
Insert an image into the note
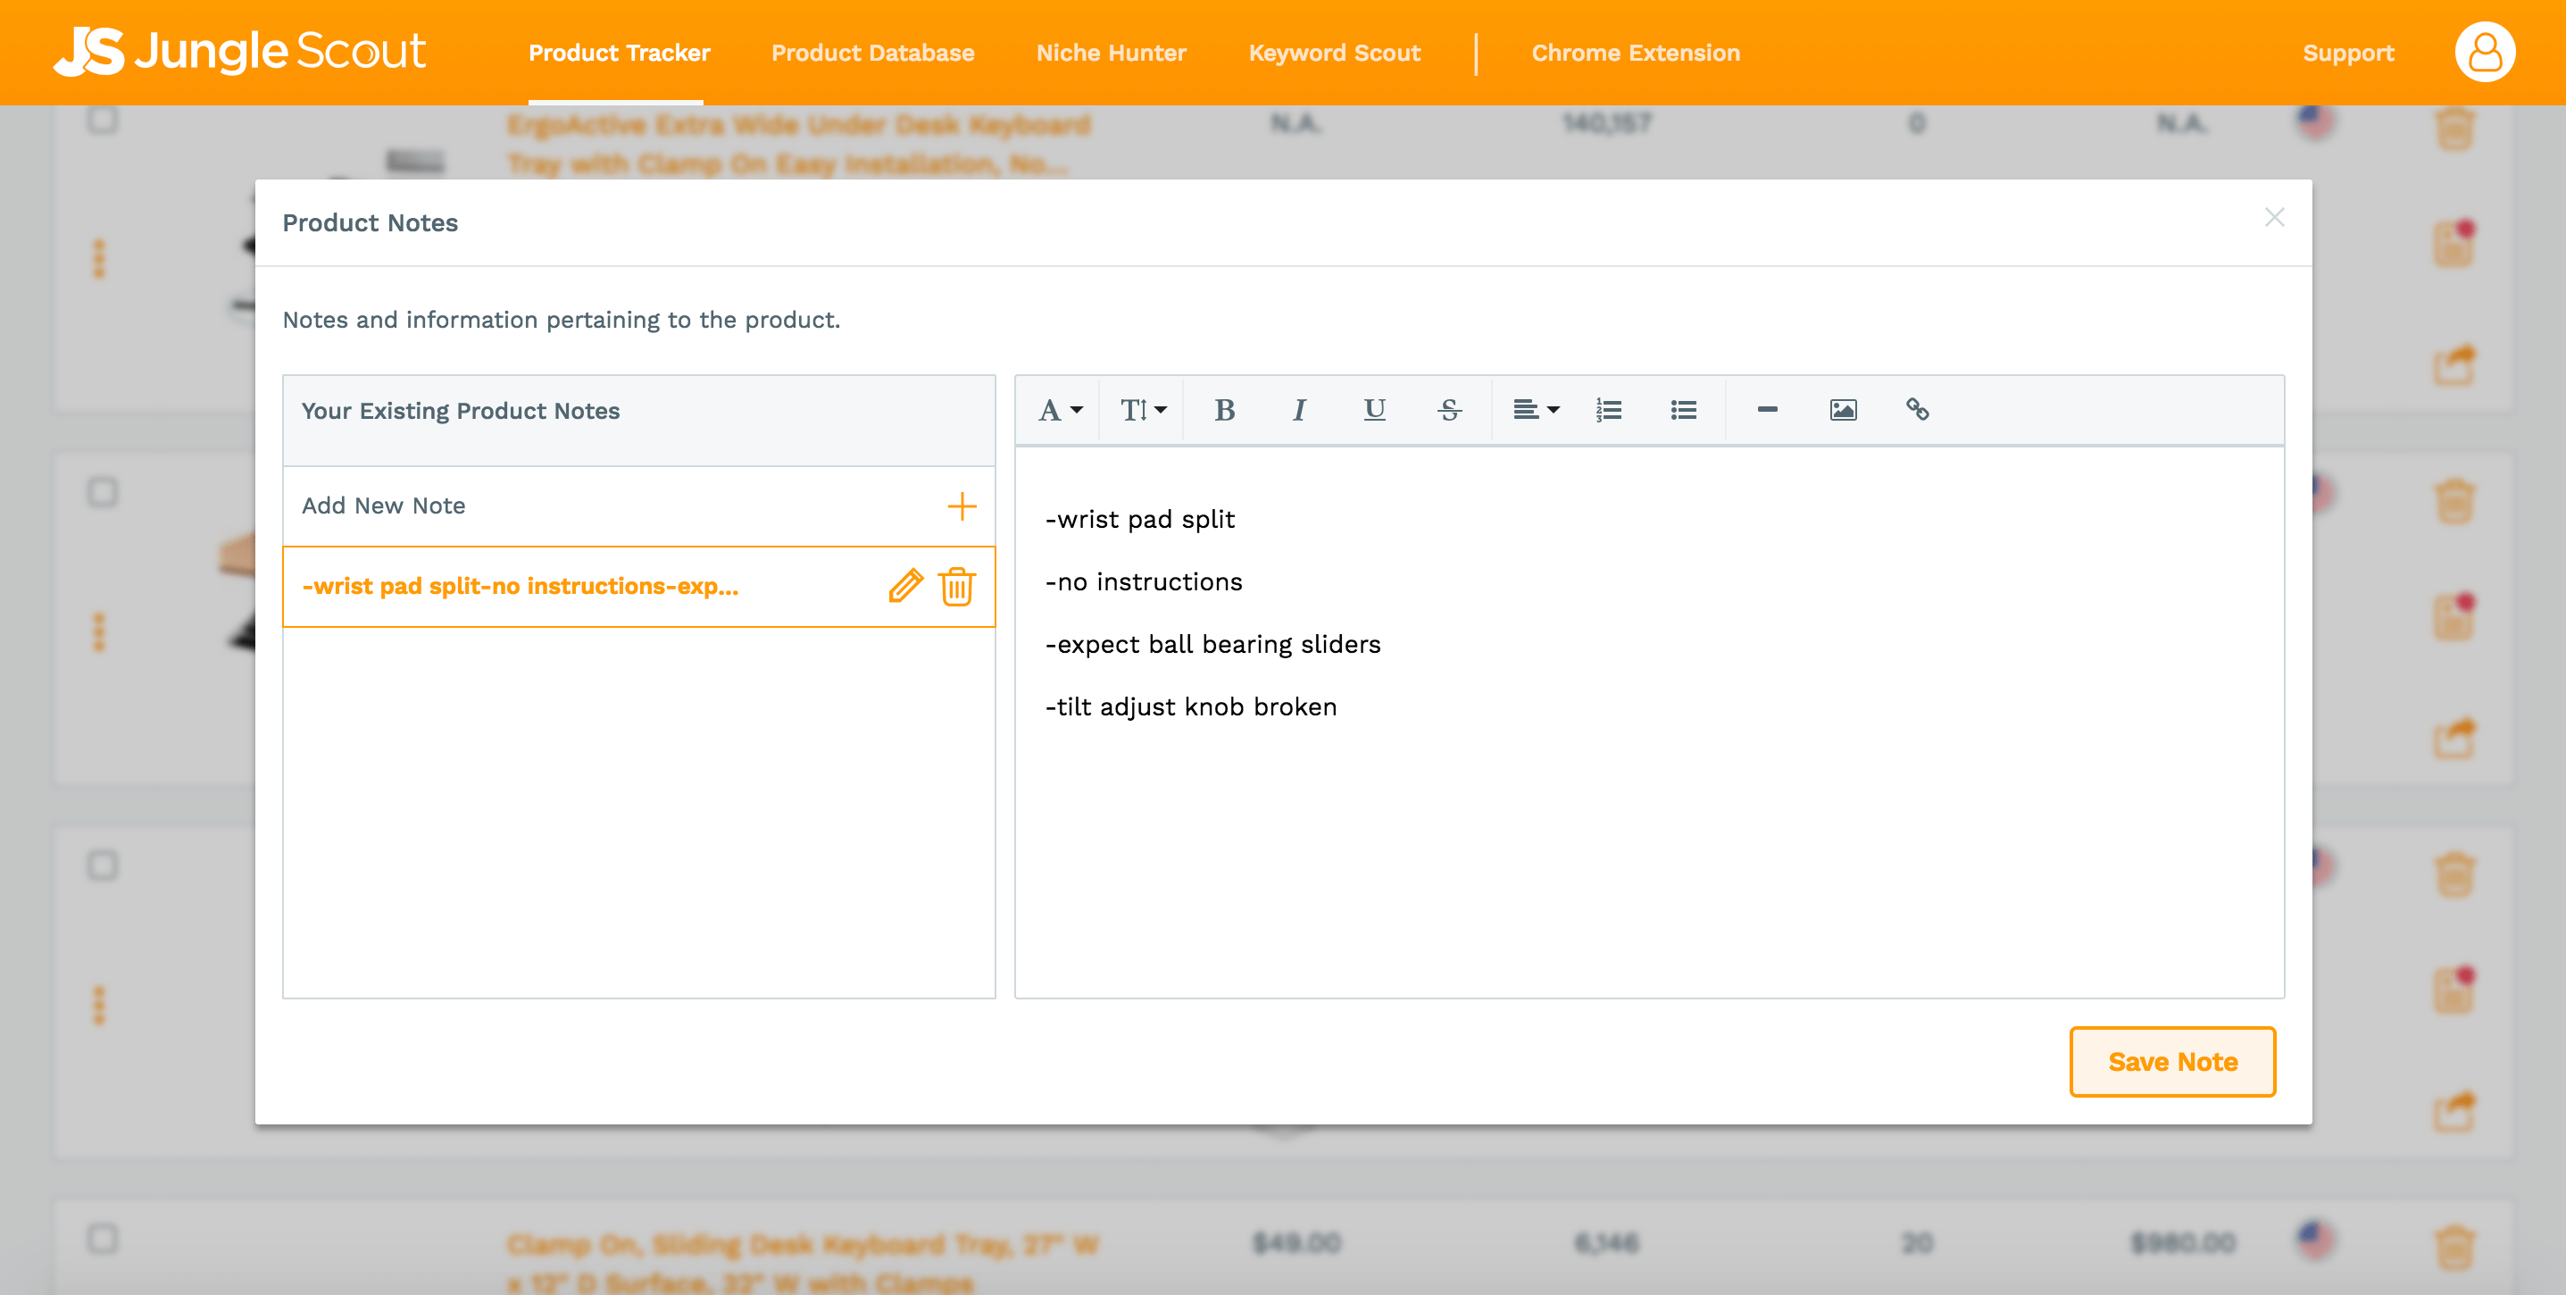(x=1843, y=409)
